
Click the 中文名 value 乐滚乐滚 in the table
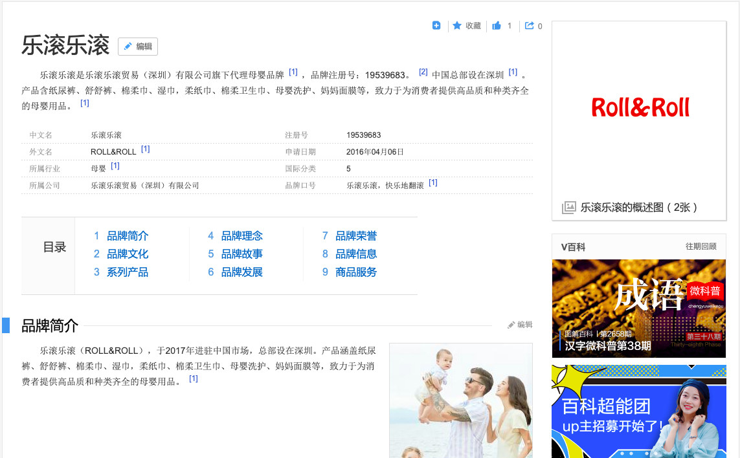pyautogui.click(x=106, y=135)
